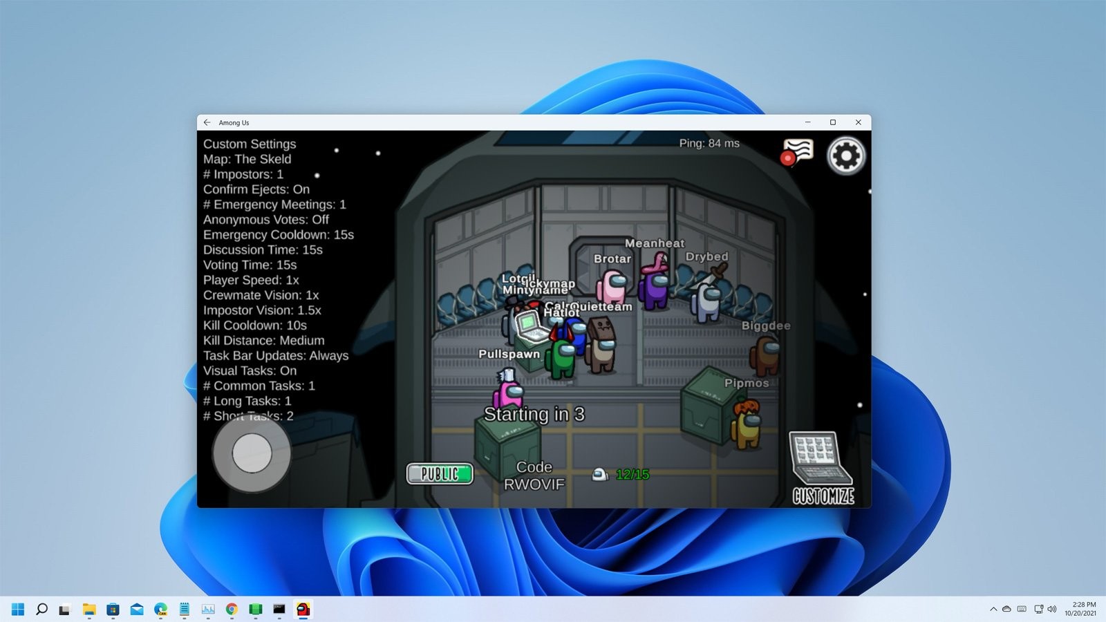The image size is (1106, 622).
Task: Click # Emergency Meetings: 1 line
Action: pos(274,205)
